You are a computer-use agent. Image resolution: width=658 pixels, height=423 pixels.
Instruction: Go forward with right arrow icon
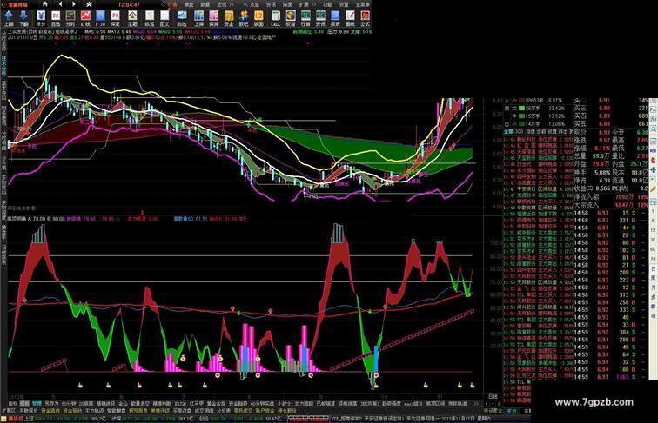click(74, 4)
